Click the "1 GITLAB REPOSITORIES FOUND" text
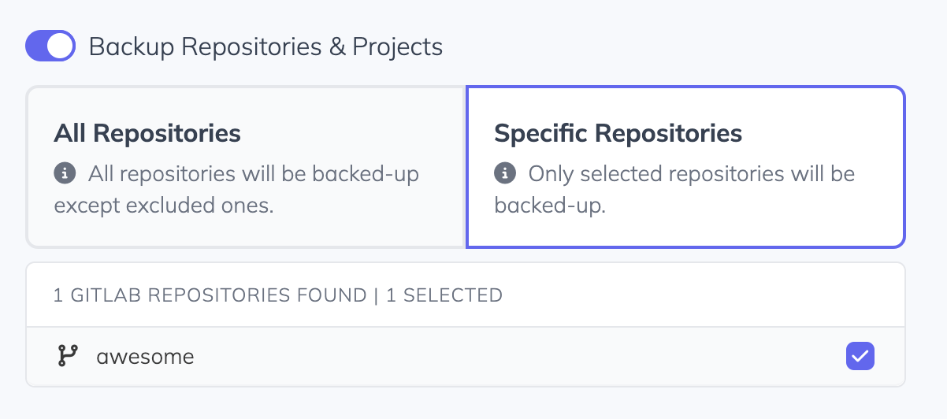 210,296
